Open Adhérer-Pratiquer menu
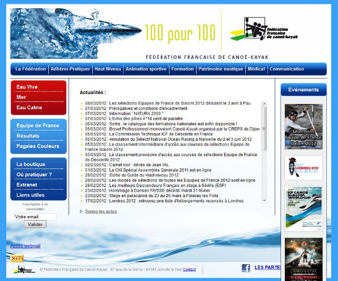The image size is (338, 281). click(70, 69)
